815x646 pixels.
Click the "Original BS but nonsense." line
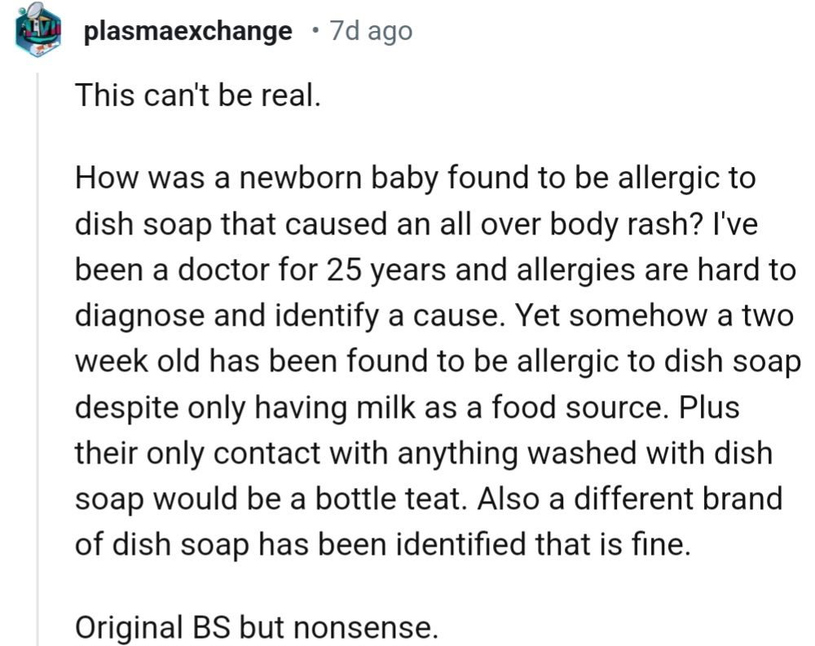[x=256, y=627]
